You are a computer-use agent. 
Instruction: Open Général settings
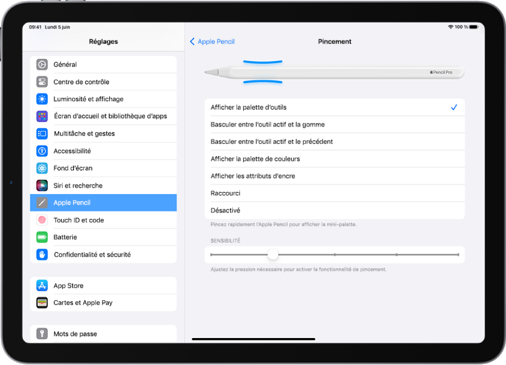[x=104, y=64]
